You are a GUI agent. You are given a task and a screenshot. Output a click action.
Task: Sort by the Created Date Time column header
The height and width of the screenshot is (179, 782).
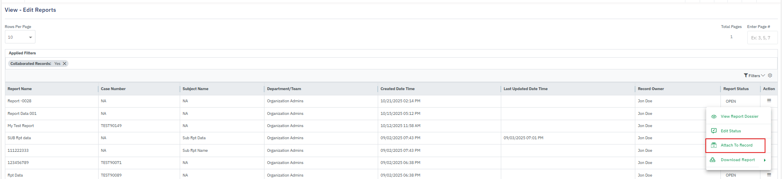tap(397, 89)
